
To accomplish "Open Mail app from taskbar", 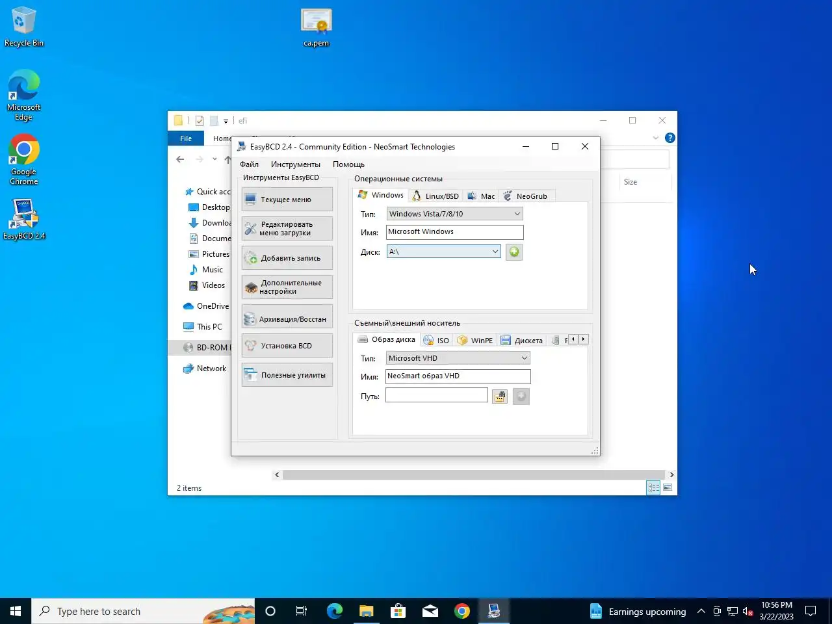I will coord(430,611).
